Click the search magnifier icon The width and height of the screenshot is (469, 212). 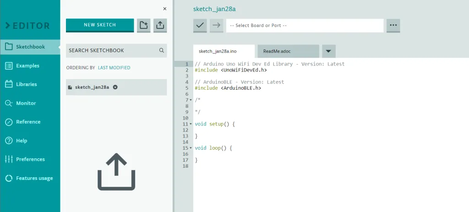point(162,50)
